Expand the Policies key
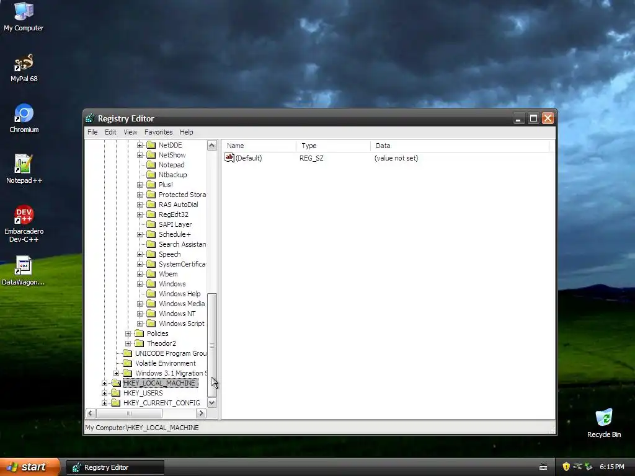635x476 pixels. (x=128, y=333)
